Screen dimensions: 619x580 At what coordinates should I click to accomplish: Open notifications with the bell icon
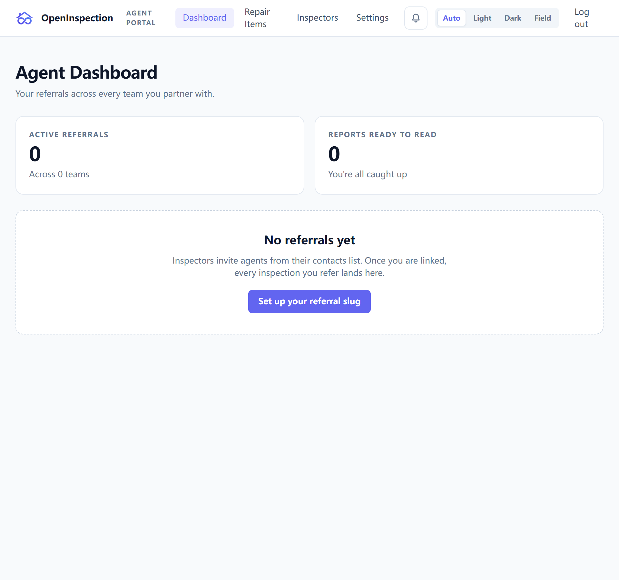point(416,18)
